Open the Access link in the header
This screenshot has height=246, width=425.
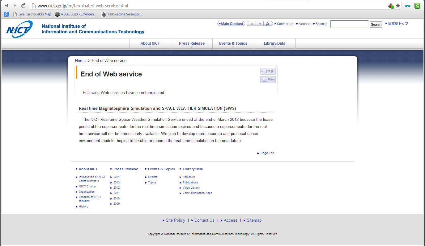[x=304, y=24]
